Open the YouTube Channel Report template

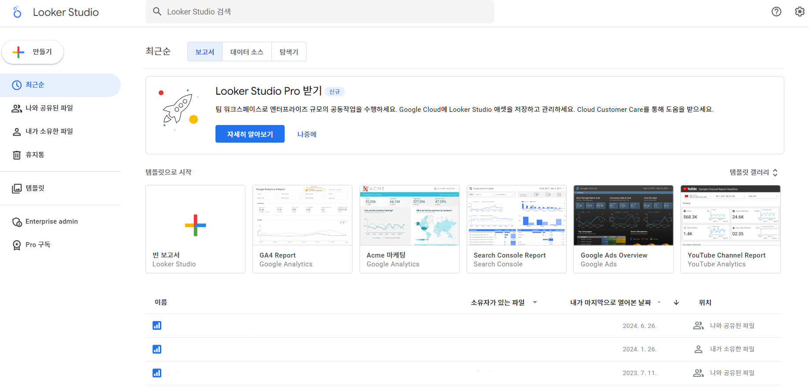pyautogui.click(x=731, y=229)
